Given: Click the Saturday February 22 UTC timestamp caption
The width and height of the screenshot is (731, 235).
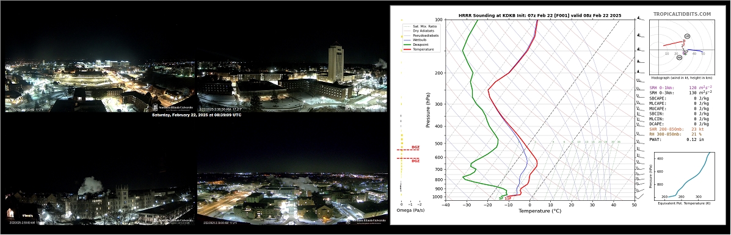Looking at the screenshot, I should (196, 115).
